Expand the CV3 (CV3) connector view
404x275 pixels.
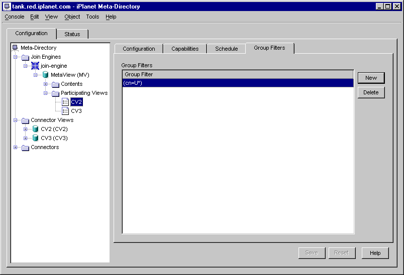[x=25, y=138]
